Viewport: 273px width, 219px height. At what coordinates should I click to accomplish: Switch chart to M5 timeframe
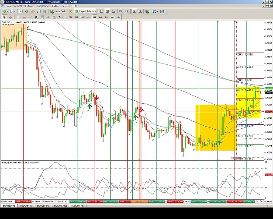(76, 17)
